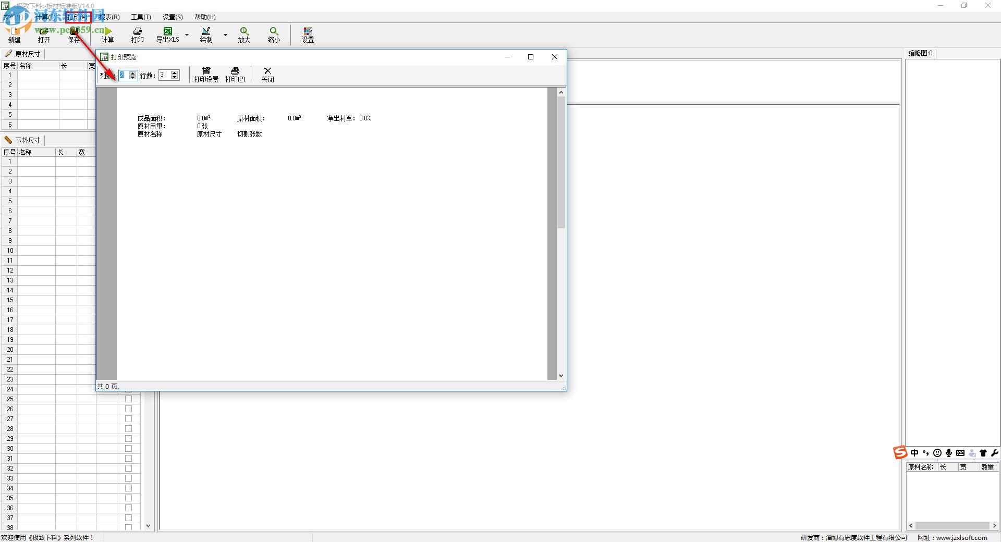Screen dimensions: 1001x542
Task: Open the 报表(R) menu
Action: tap(109, 17)
